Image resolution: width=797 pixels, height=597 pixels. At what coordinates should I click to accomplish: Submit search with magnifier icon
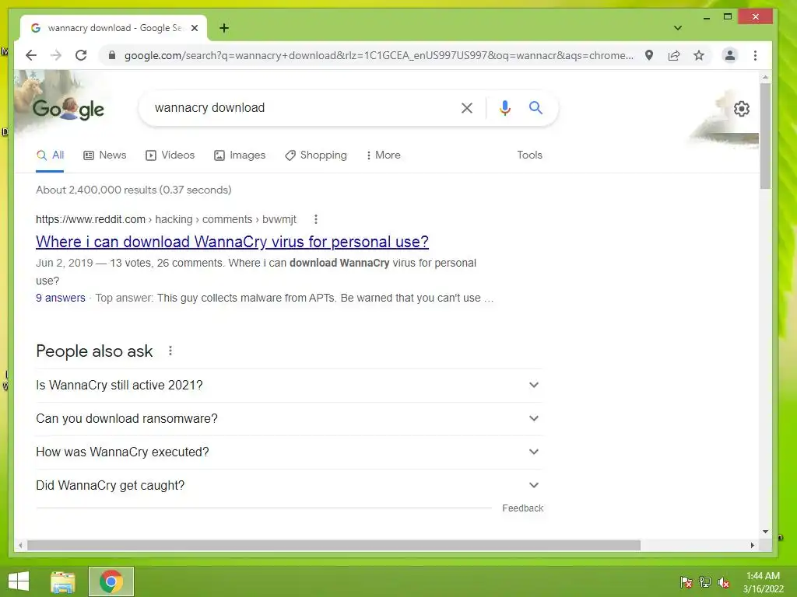(x=535, y=107)
